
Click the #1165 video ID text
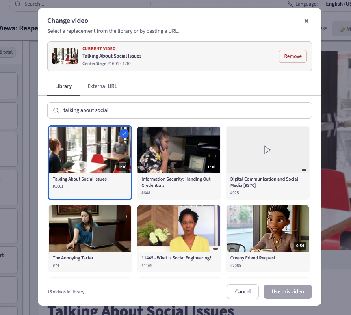pyautogui.click(x=147, y=265)
